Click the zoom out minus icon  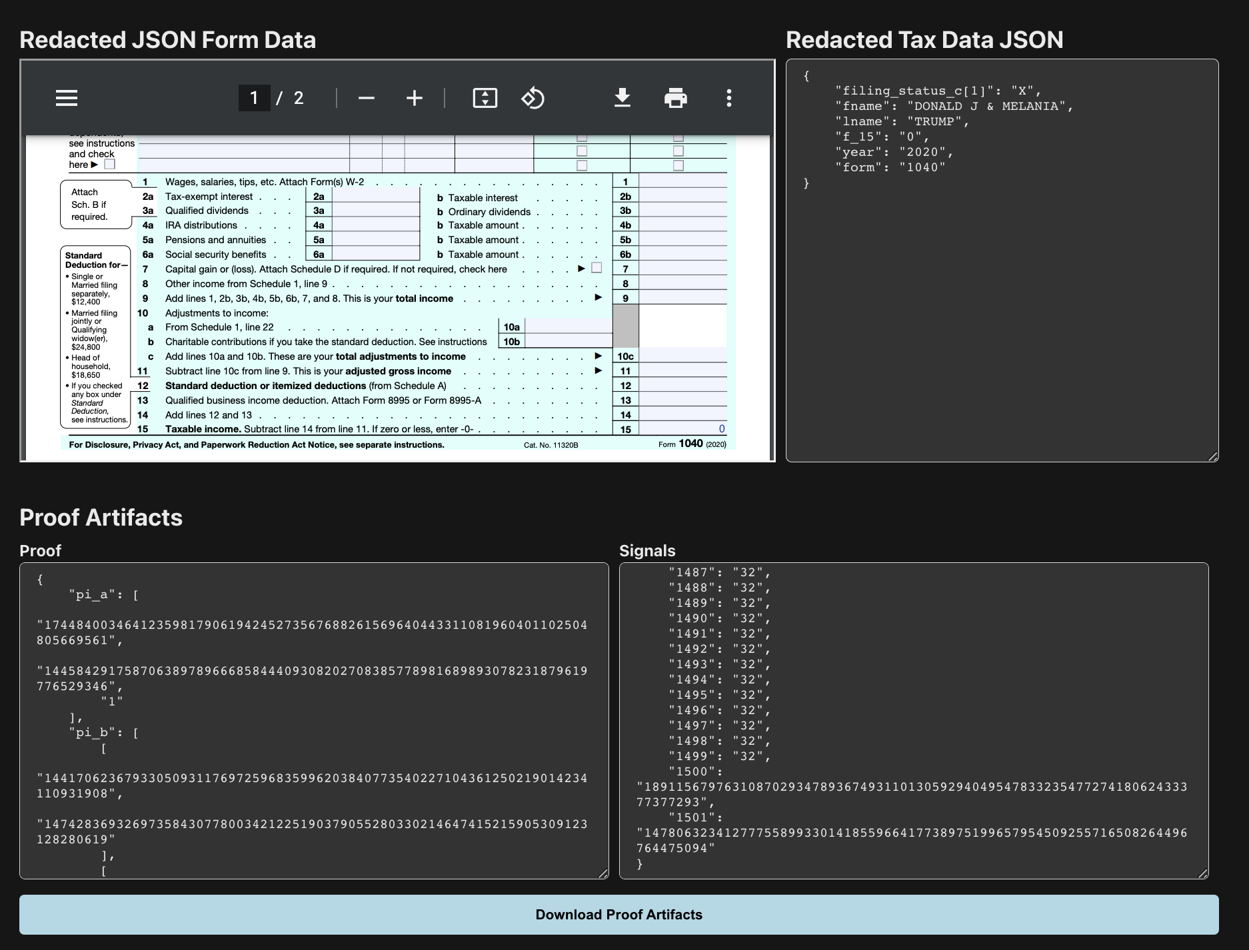click(x=366, y=99)
